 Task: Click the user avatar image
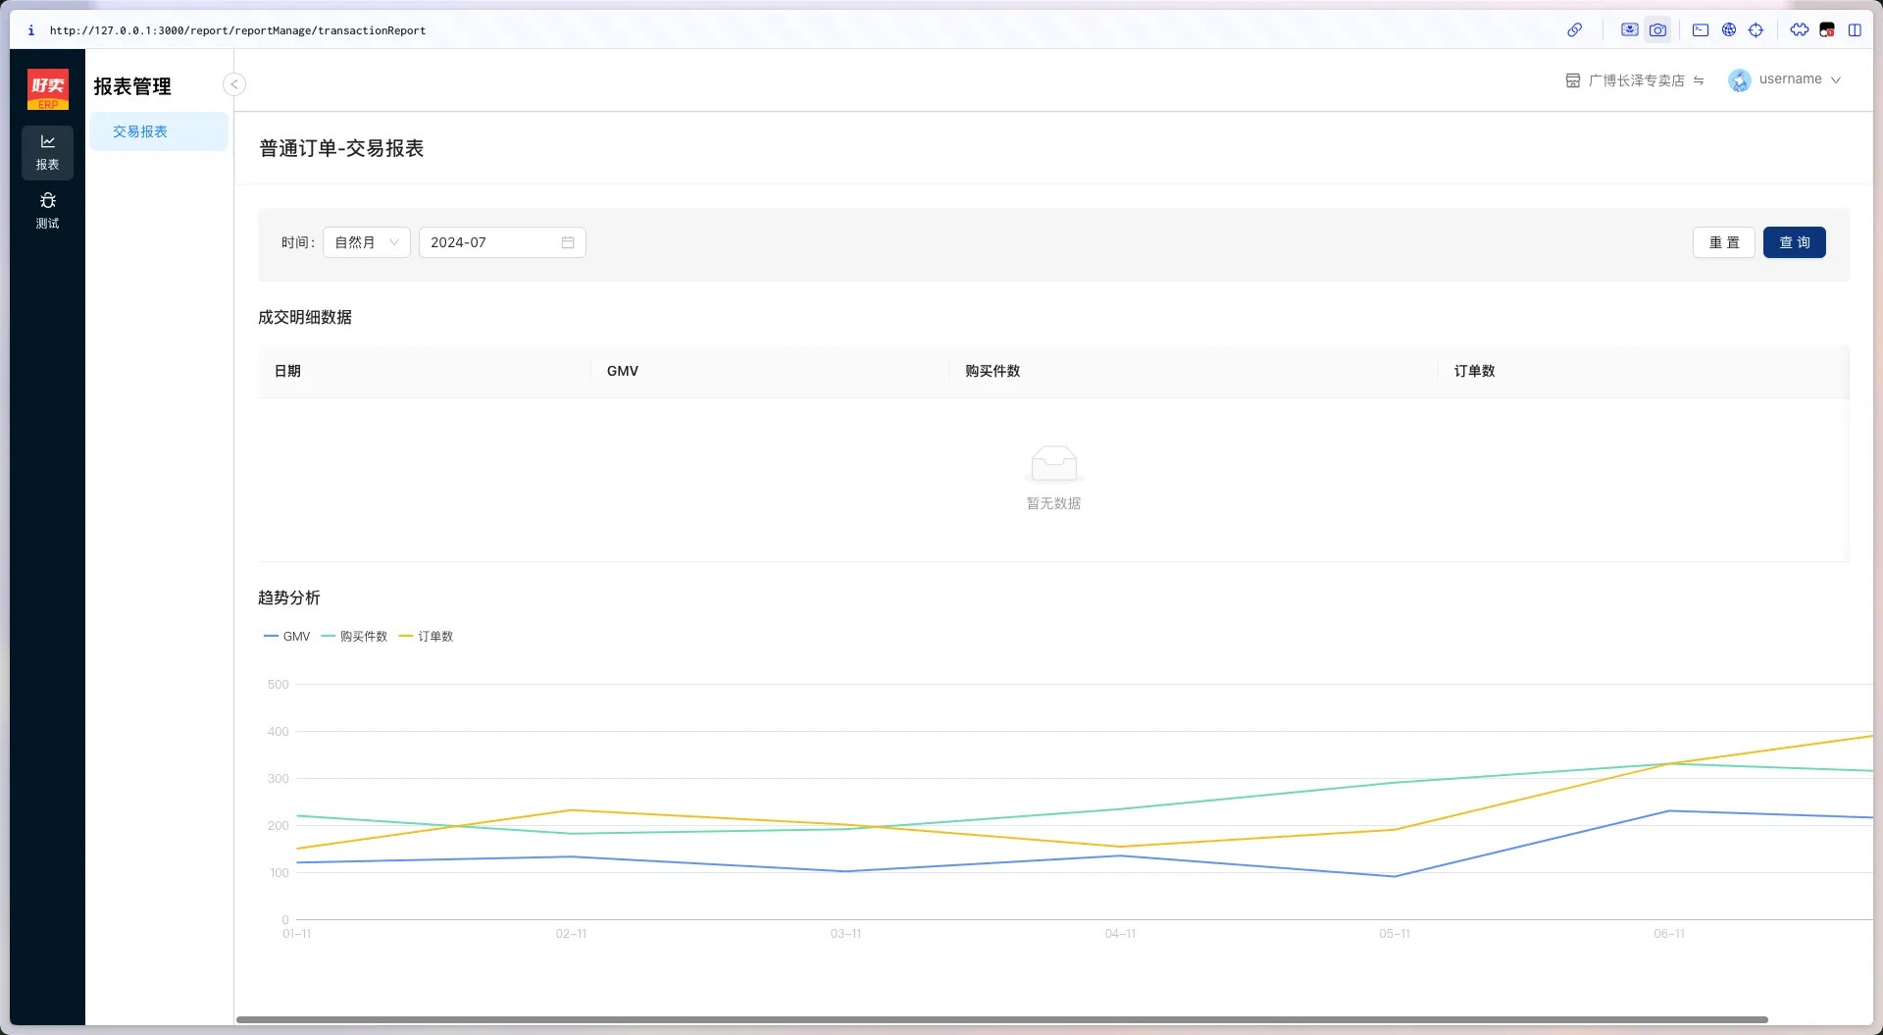[x=1740, y=80]
